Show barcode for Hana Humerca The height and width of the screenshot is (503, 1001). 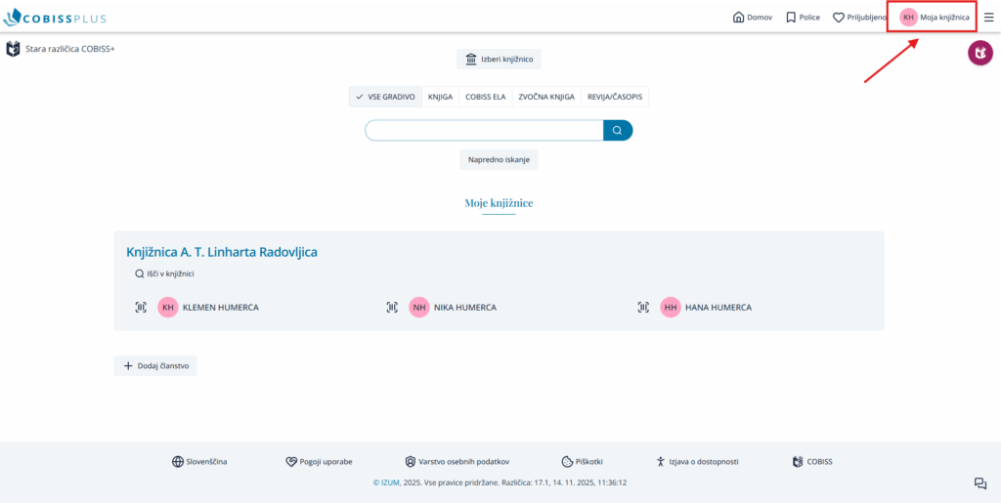(x=643, y=307)
